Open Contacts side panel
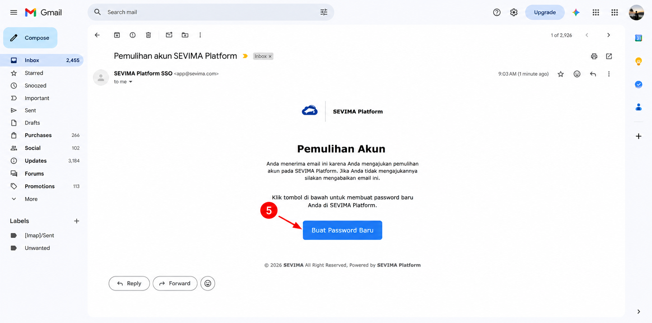 click(638, 107)
